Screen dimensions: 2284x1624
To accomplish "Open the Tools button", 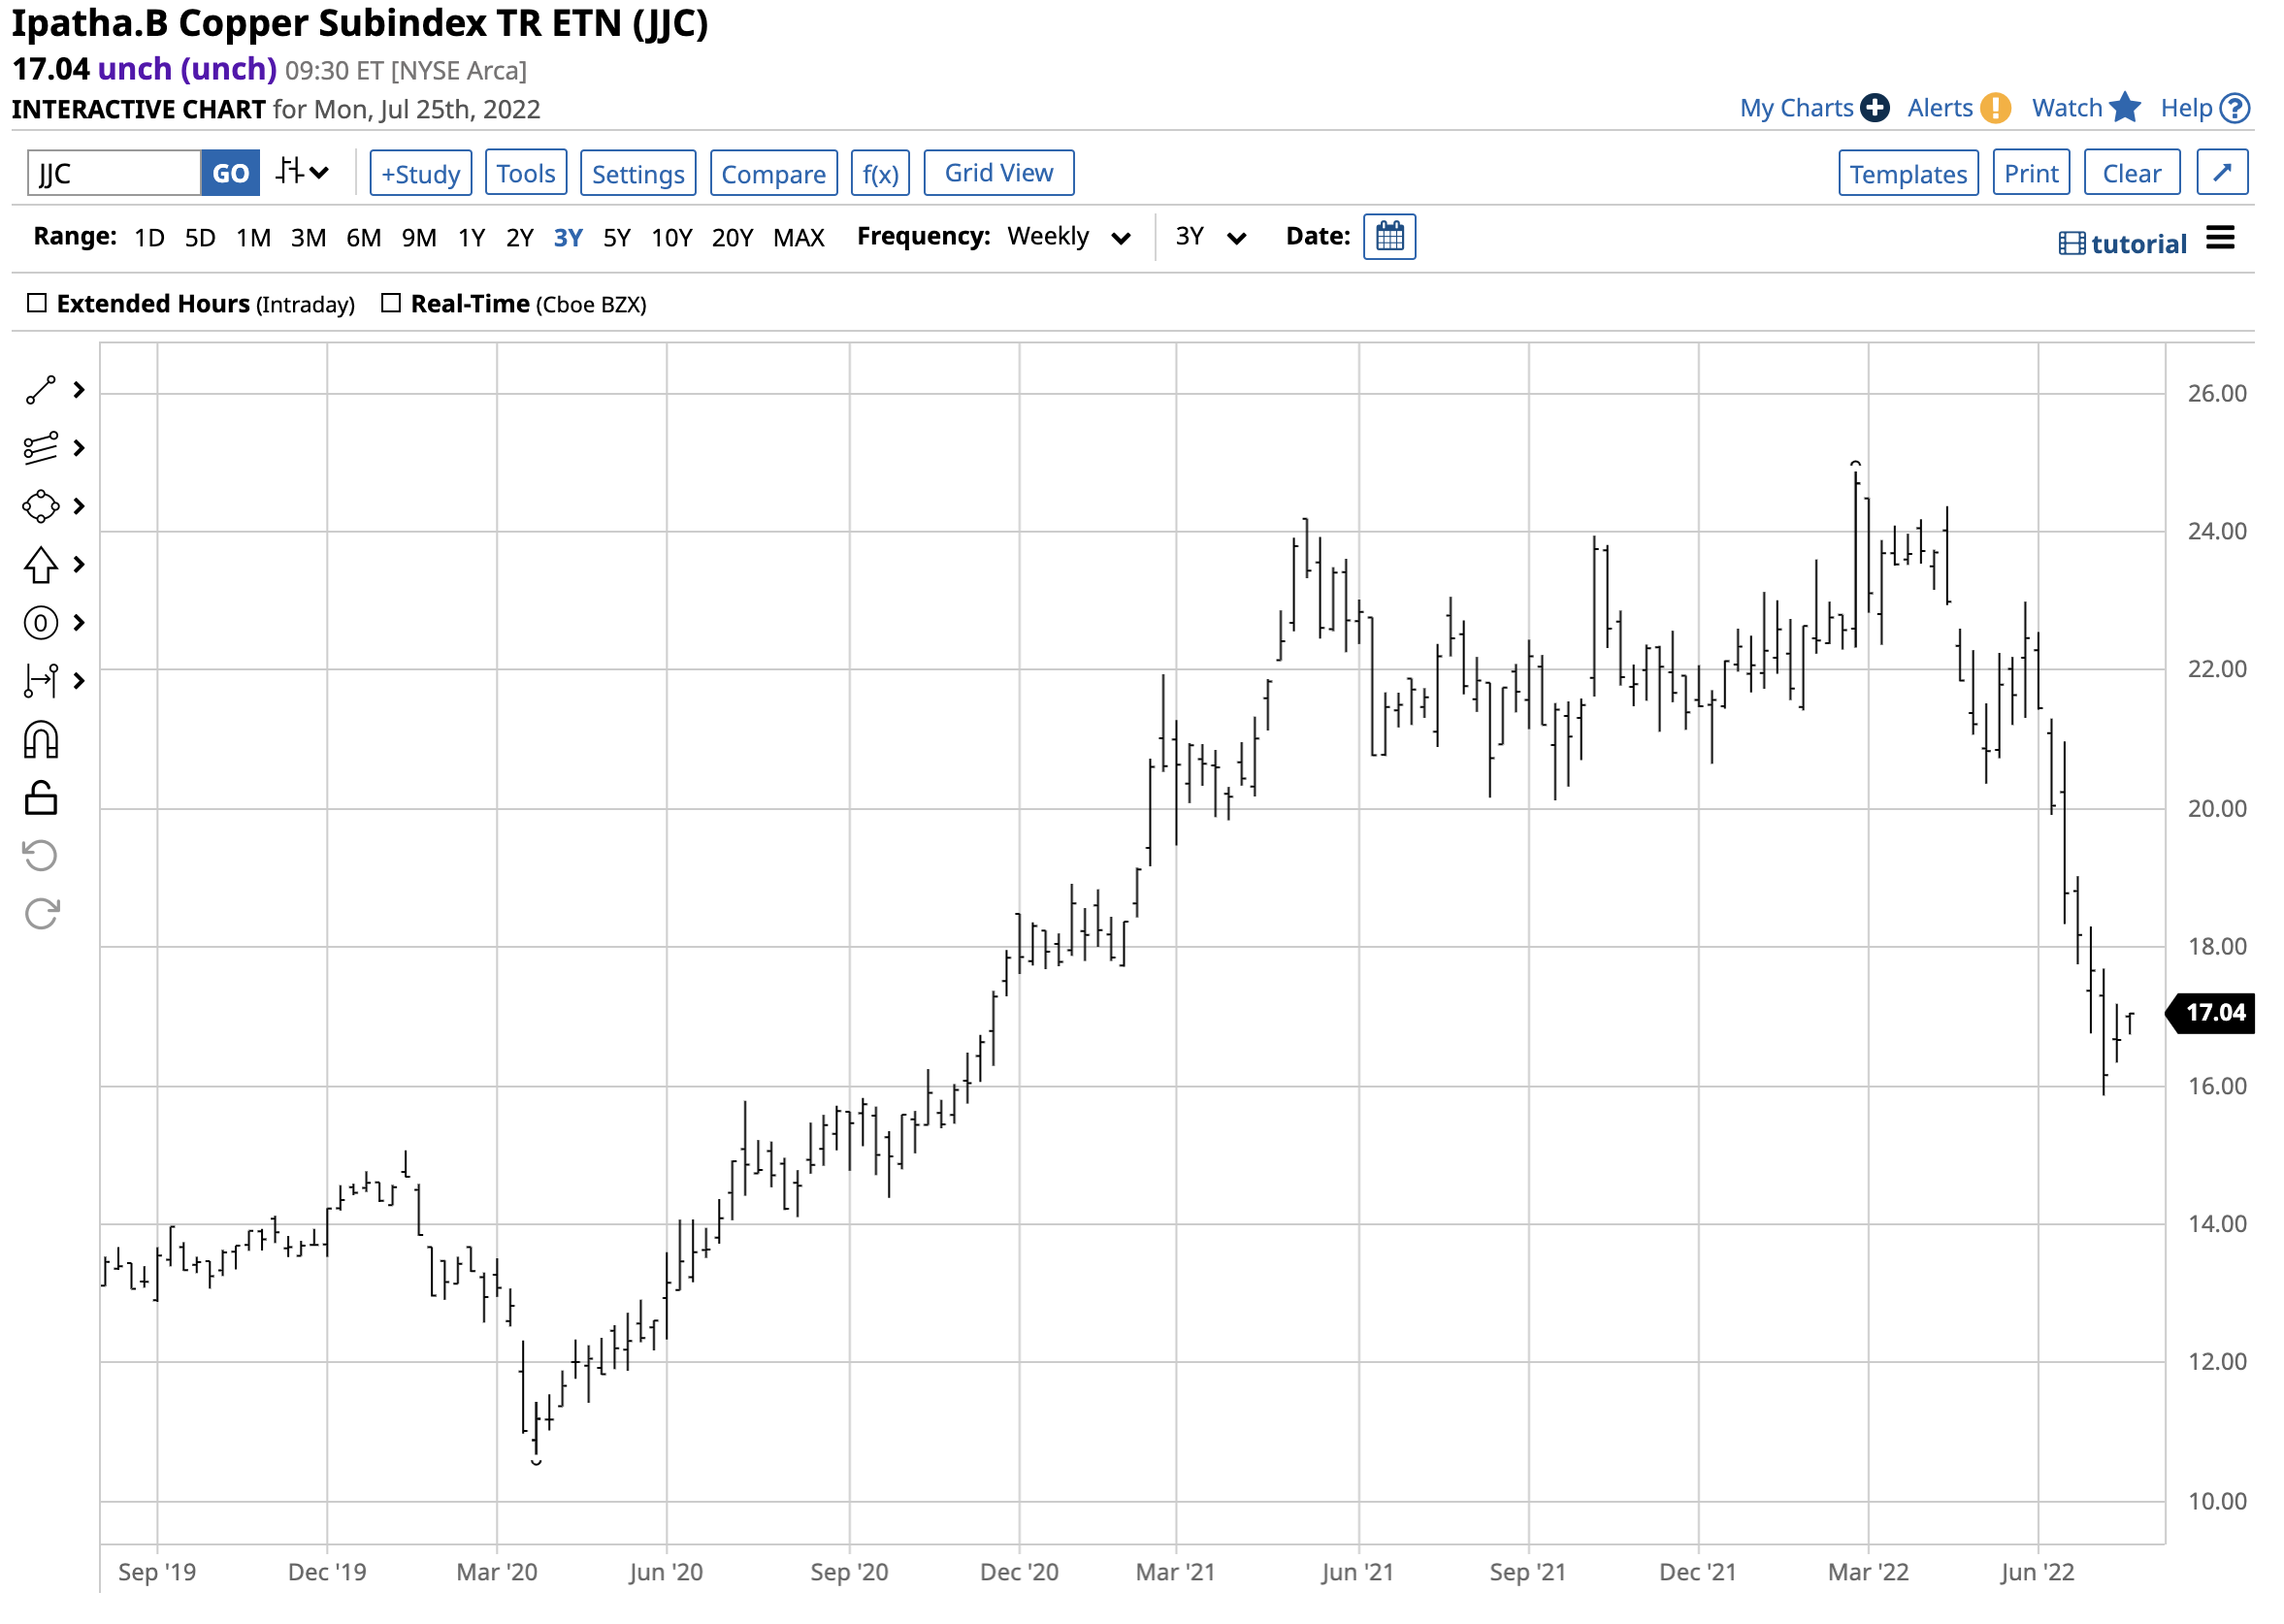I will [x=527, y=173].
